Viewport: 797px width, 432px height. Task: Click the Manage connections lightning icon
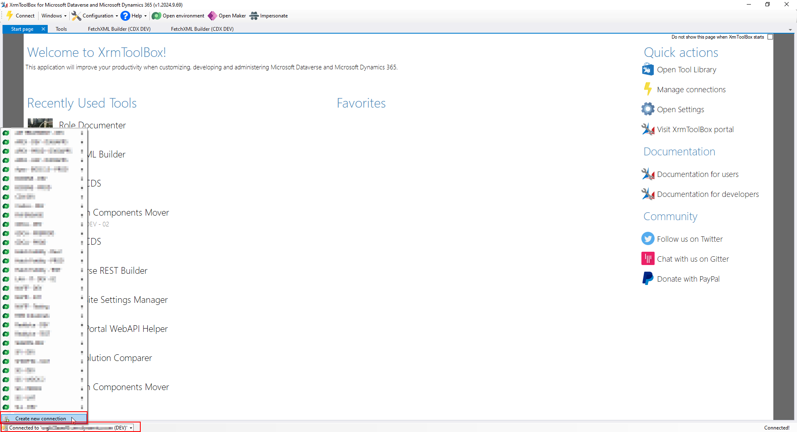pos(648,89)
